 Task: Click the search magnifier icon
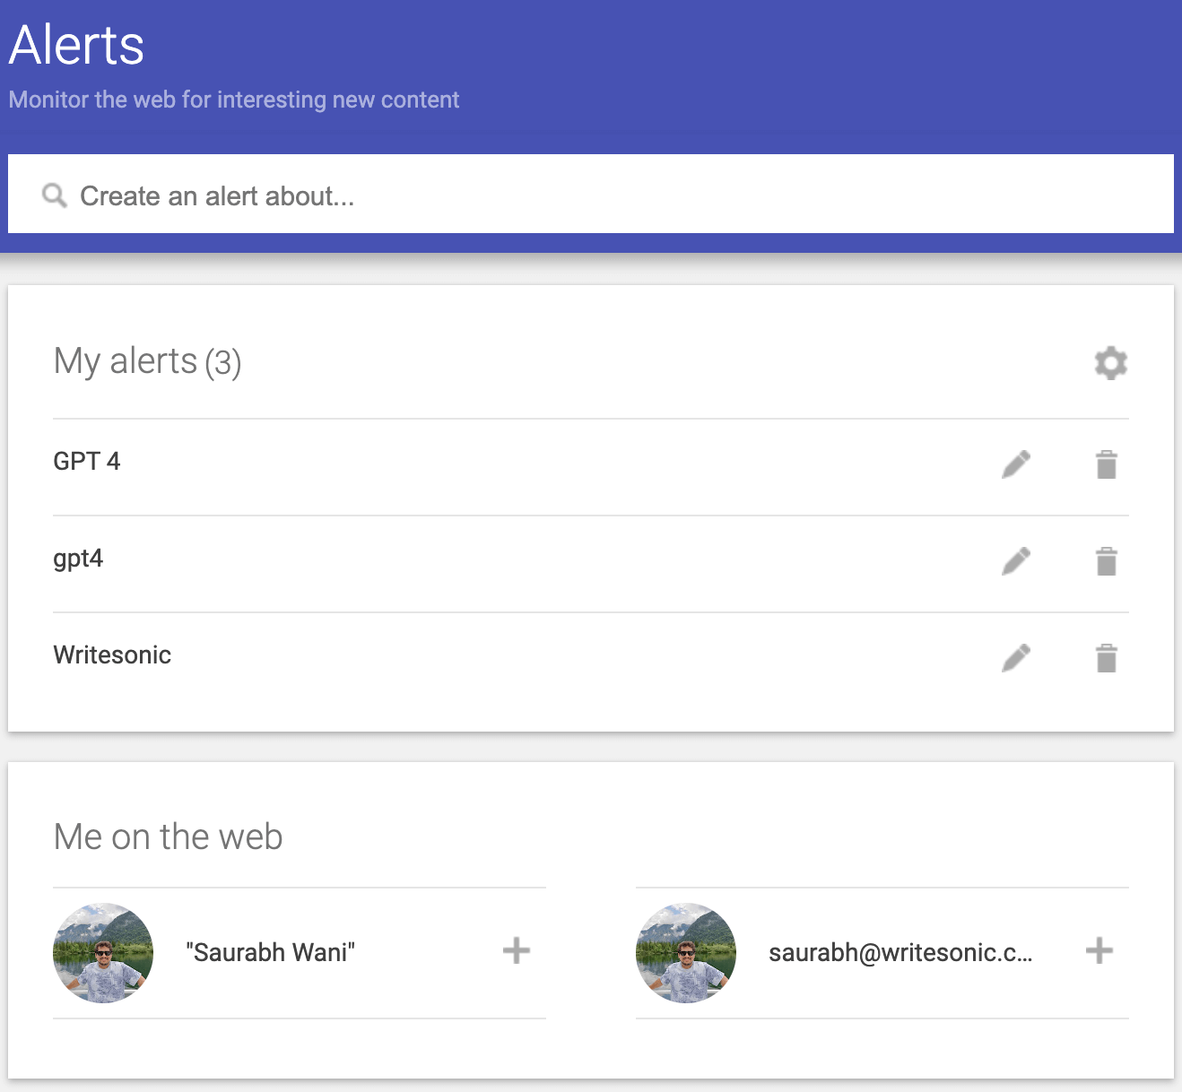coord(55,195)
